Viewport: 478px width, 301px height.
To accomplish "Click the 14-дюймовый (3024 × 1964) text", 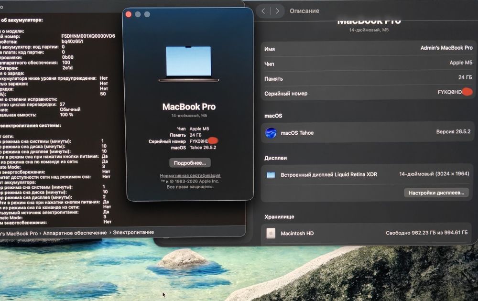I will point(434,173).
